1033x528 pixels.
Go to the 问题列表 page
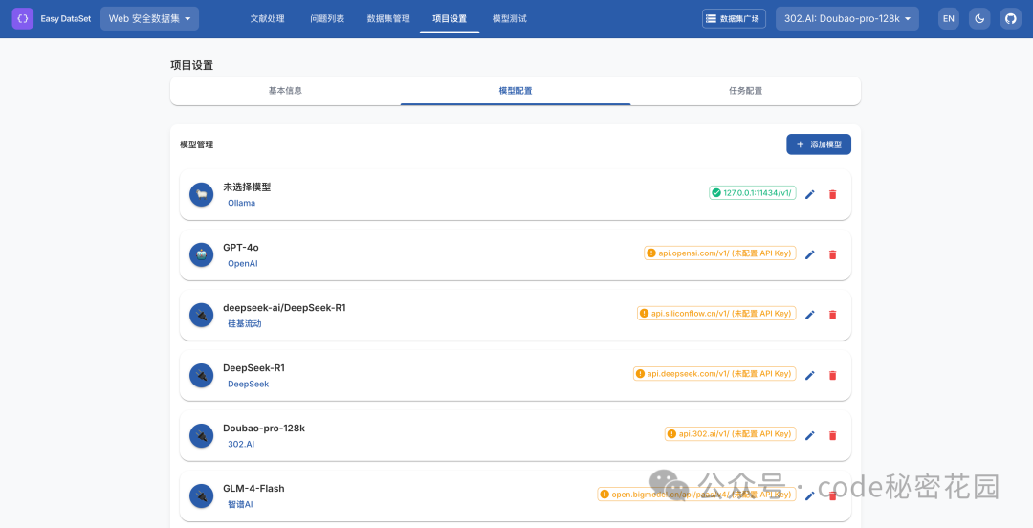pyautogui.click(x=327, y=18)
